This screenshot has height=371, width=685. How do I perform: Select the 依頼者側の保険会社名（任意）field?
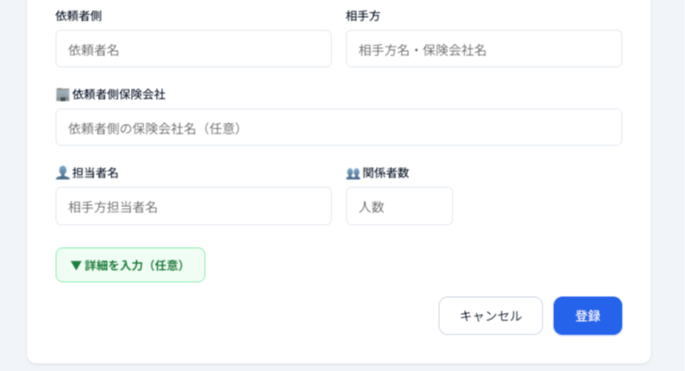point(339,127)
